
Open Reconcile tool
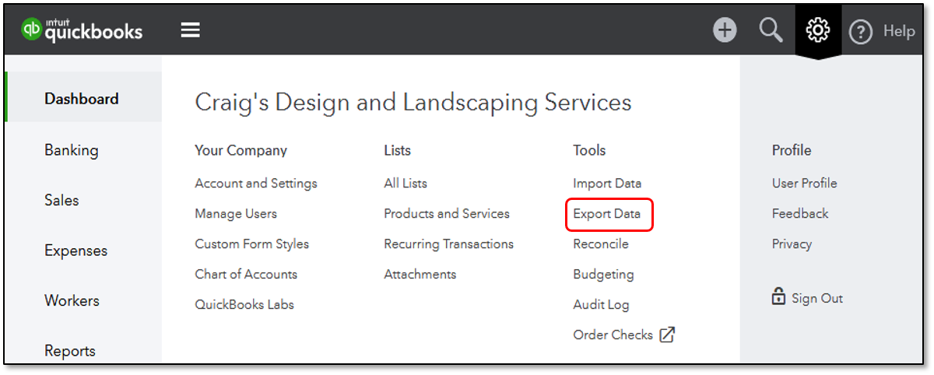pos(601,244)
